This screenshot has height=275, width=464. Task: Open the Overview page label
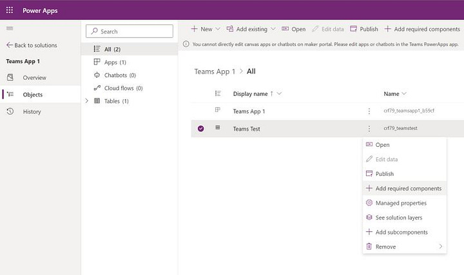35,77
